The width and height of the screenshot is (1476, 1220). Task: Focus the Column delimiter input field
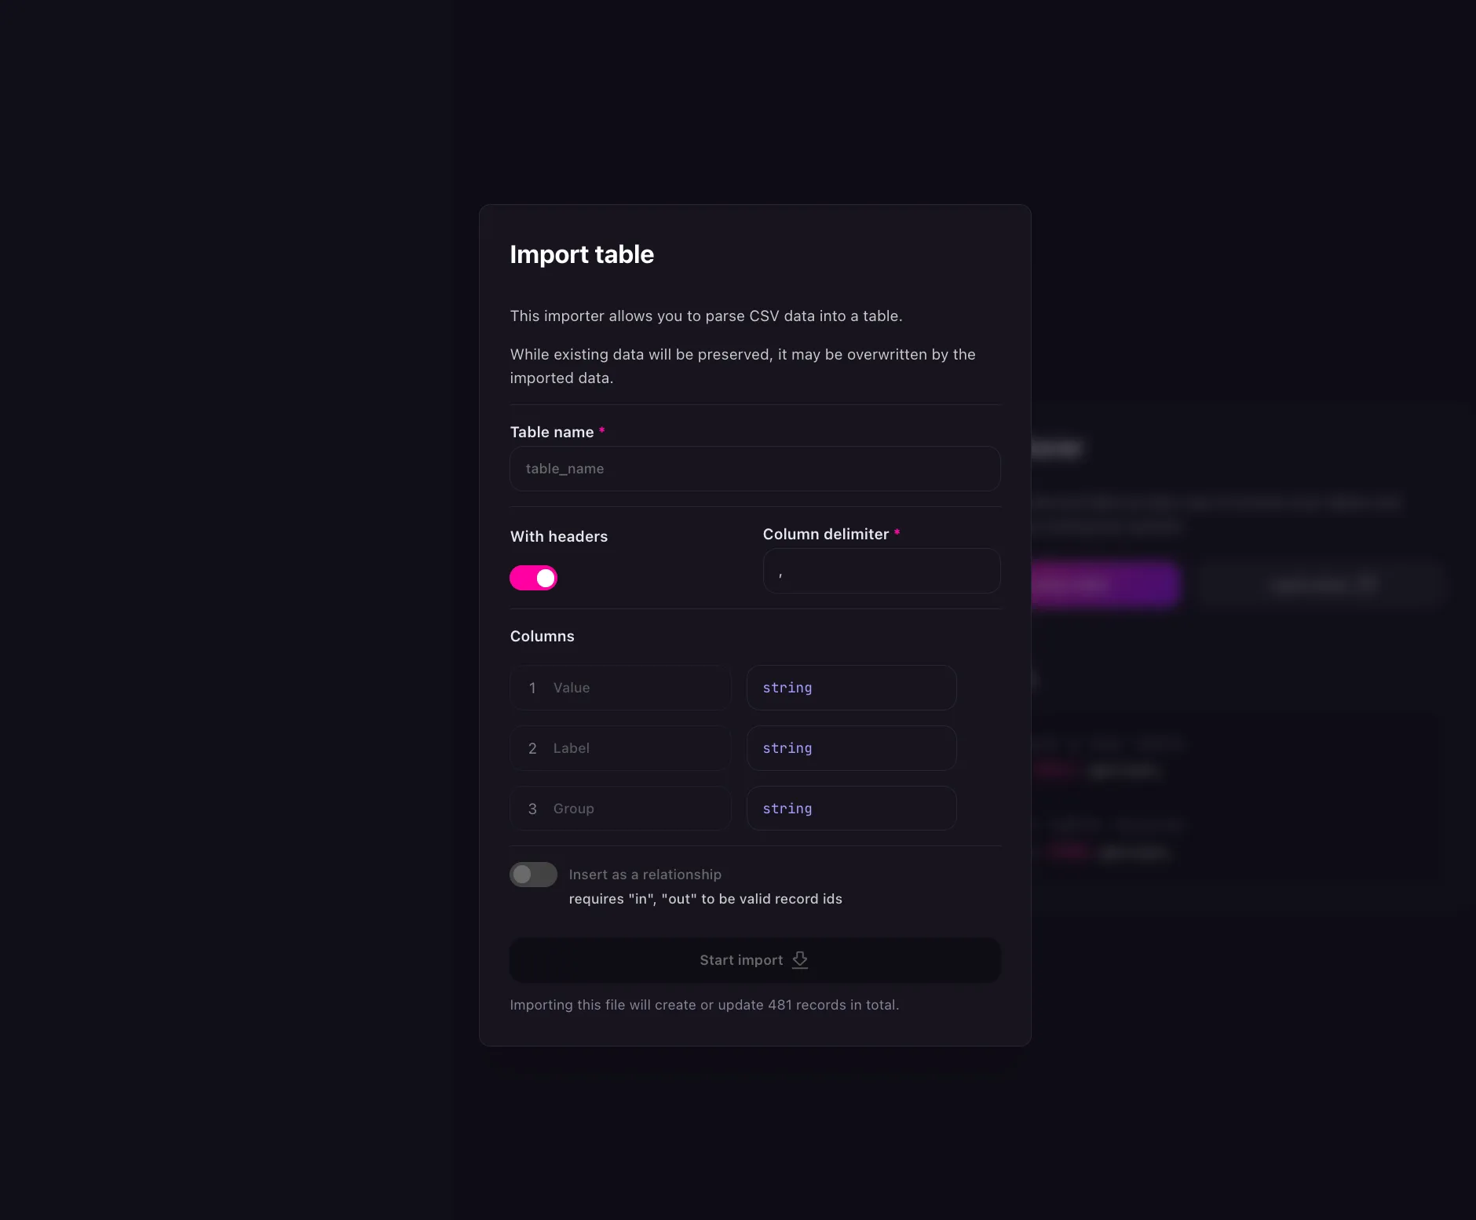coord(882,571)
